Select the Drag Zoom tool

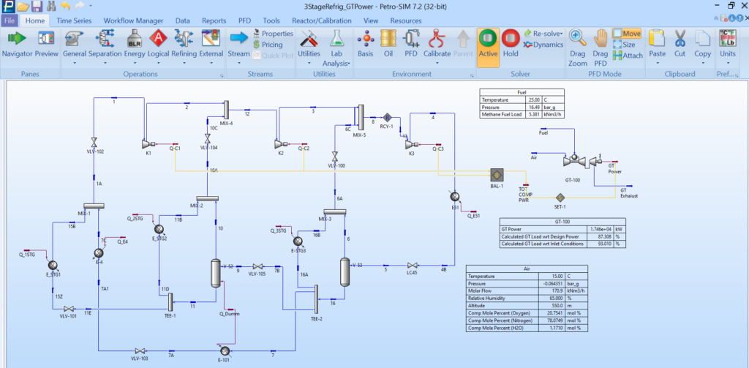point(577,42)
